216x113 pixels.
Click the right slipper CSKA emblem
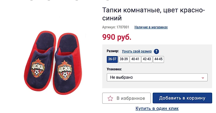point(65,70)
